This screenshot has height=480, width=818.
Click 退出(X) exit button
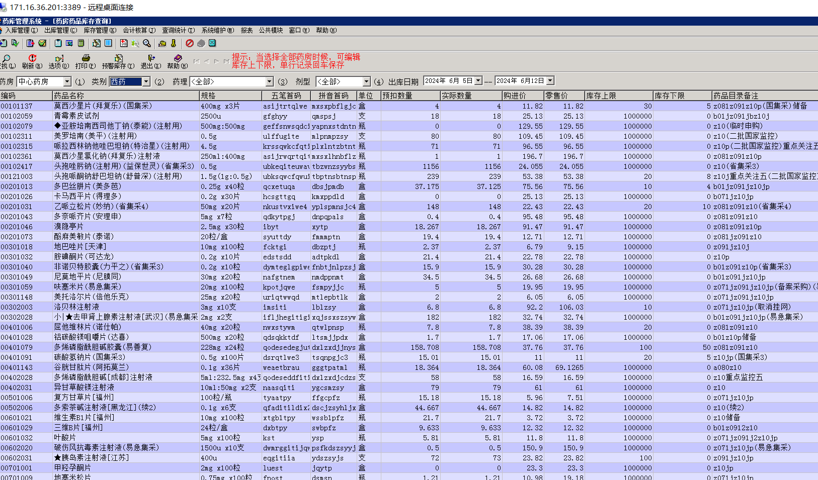[x=151, y=61]
